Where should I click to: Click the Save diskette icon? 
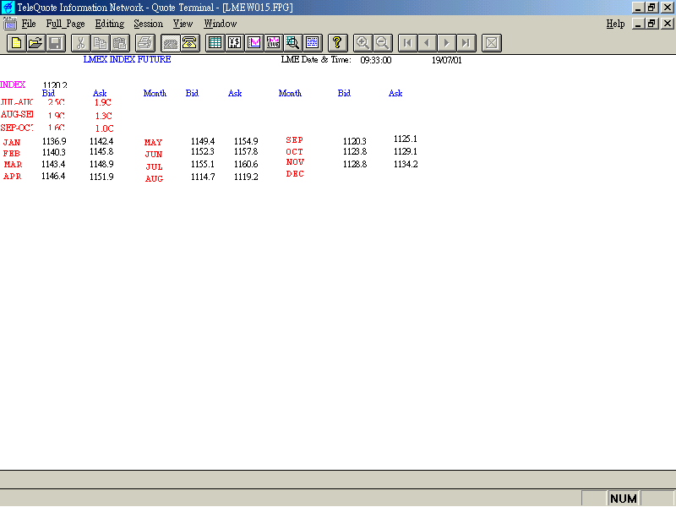(56, 43)
